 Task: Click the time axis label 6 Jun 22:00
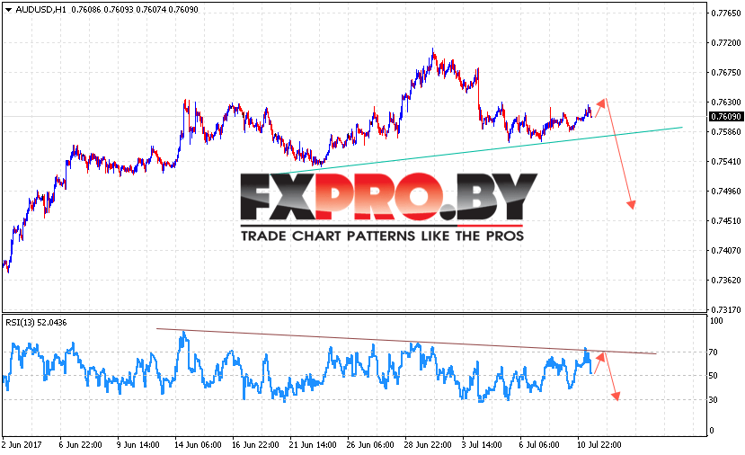point(80,445)
